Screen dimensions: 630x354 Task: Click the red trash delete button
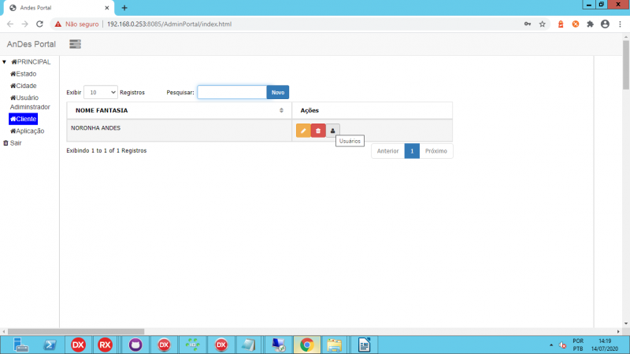click(x=318, y=131)
